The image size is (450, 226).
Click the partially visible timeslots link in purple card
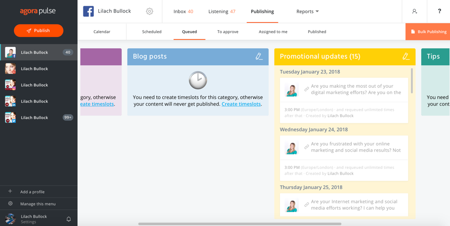tap(97, 104)
